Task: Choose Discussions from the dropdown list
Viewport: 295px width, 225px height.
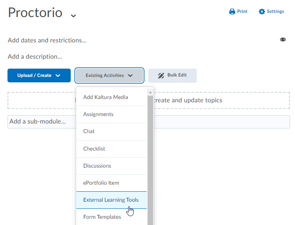Action: click(97, 166)
